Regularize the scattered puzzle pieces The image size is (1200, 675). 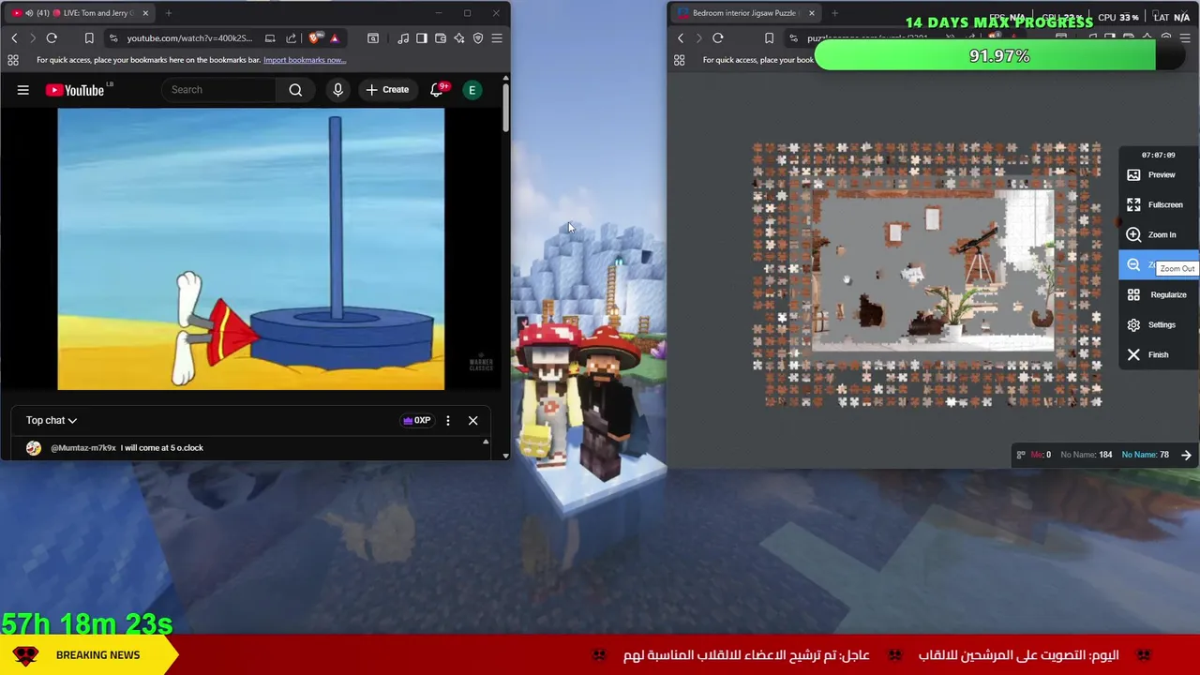(x=1159, y=294)
